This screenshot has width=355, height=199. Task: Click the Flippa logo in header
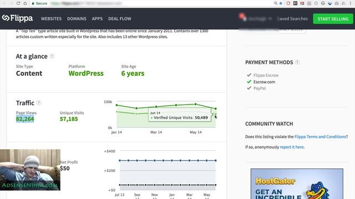(17, 18)
